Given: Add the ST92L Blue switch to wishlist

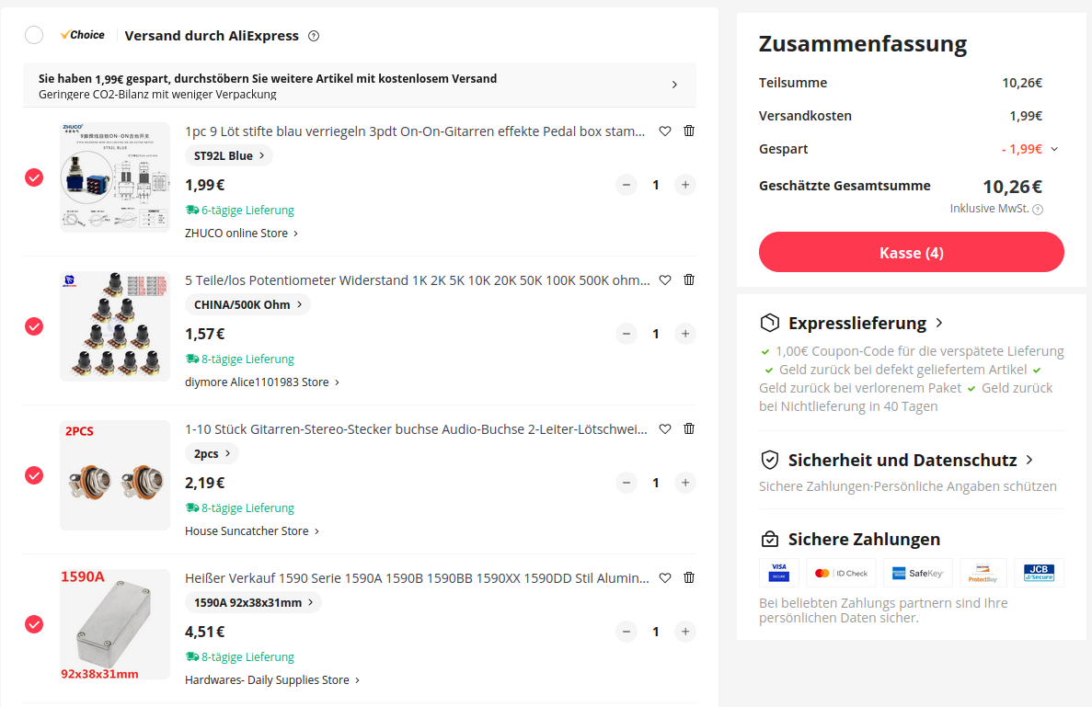Looking at the screenshot, I should 665,131.
